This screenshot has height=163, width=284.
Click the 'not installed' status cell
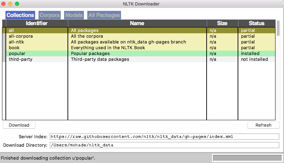coord(257,59)
